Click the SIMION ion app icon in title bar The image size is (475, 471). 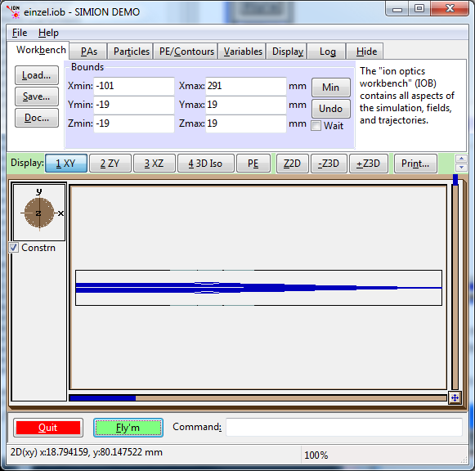click(x=13, y=11)
